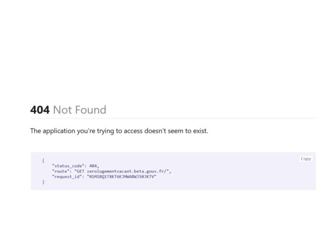Click the bold 404 heading number
This screenshot has height=250, width=334.
point(40,110)
